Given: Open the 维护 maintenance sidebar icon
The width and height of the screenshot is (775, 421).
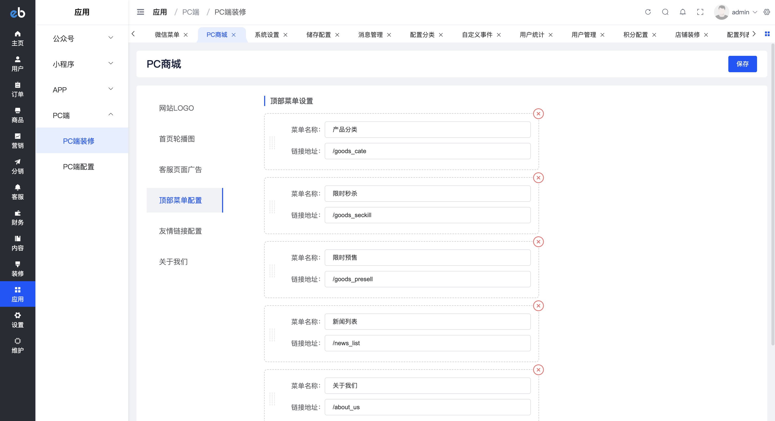Looking at the screenshot, I should (x=17, y=345).
